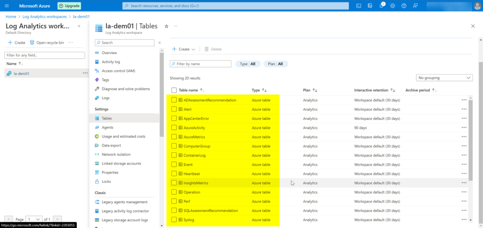Sort by Type column arrows

pyautogui.click(x=264, y=90)
